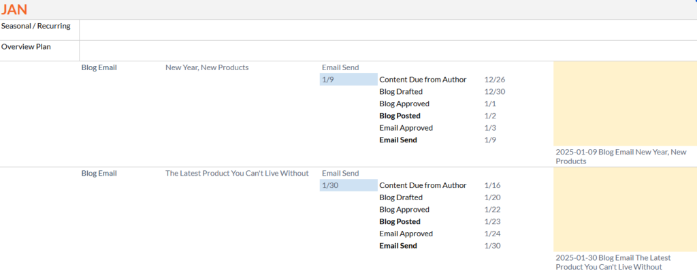Select the 12/26 date cell
Viewport: 697px width, 271px height.
(x=495, y=80)
